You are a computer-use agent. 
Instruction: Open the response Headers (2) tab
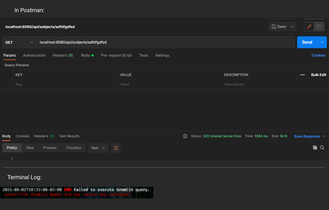click(x=44, y=136)
